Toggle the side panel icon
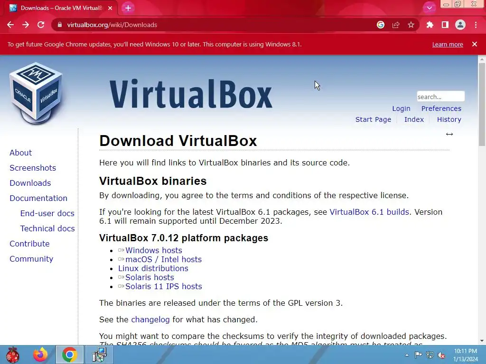Image resolution: width=486 pixels, height=364 pixels. (445, 25)
